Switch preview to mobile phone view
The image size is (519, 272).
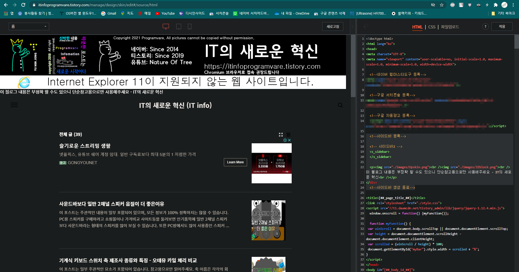(189, 26)
